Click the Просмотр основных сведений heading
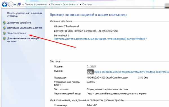This screenshot has height=107, width=169. (x=88, y=15)
